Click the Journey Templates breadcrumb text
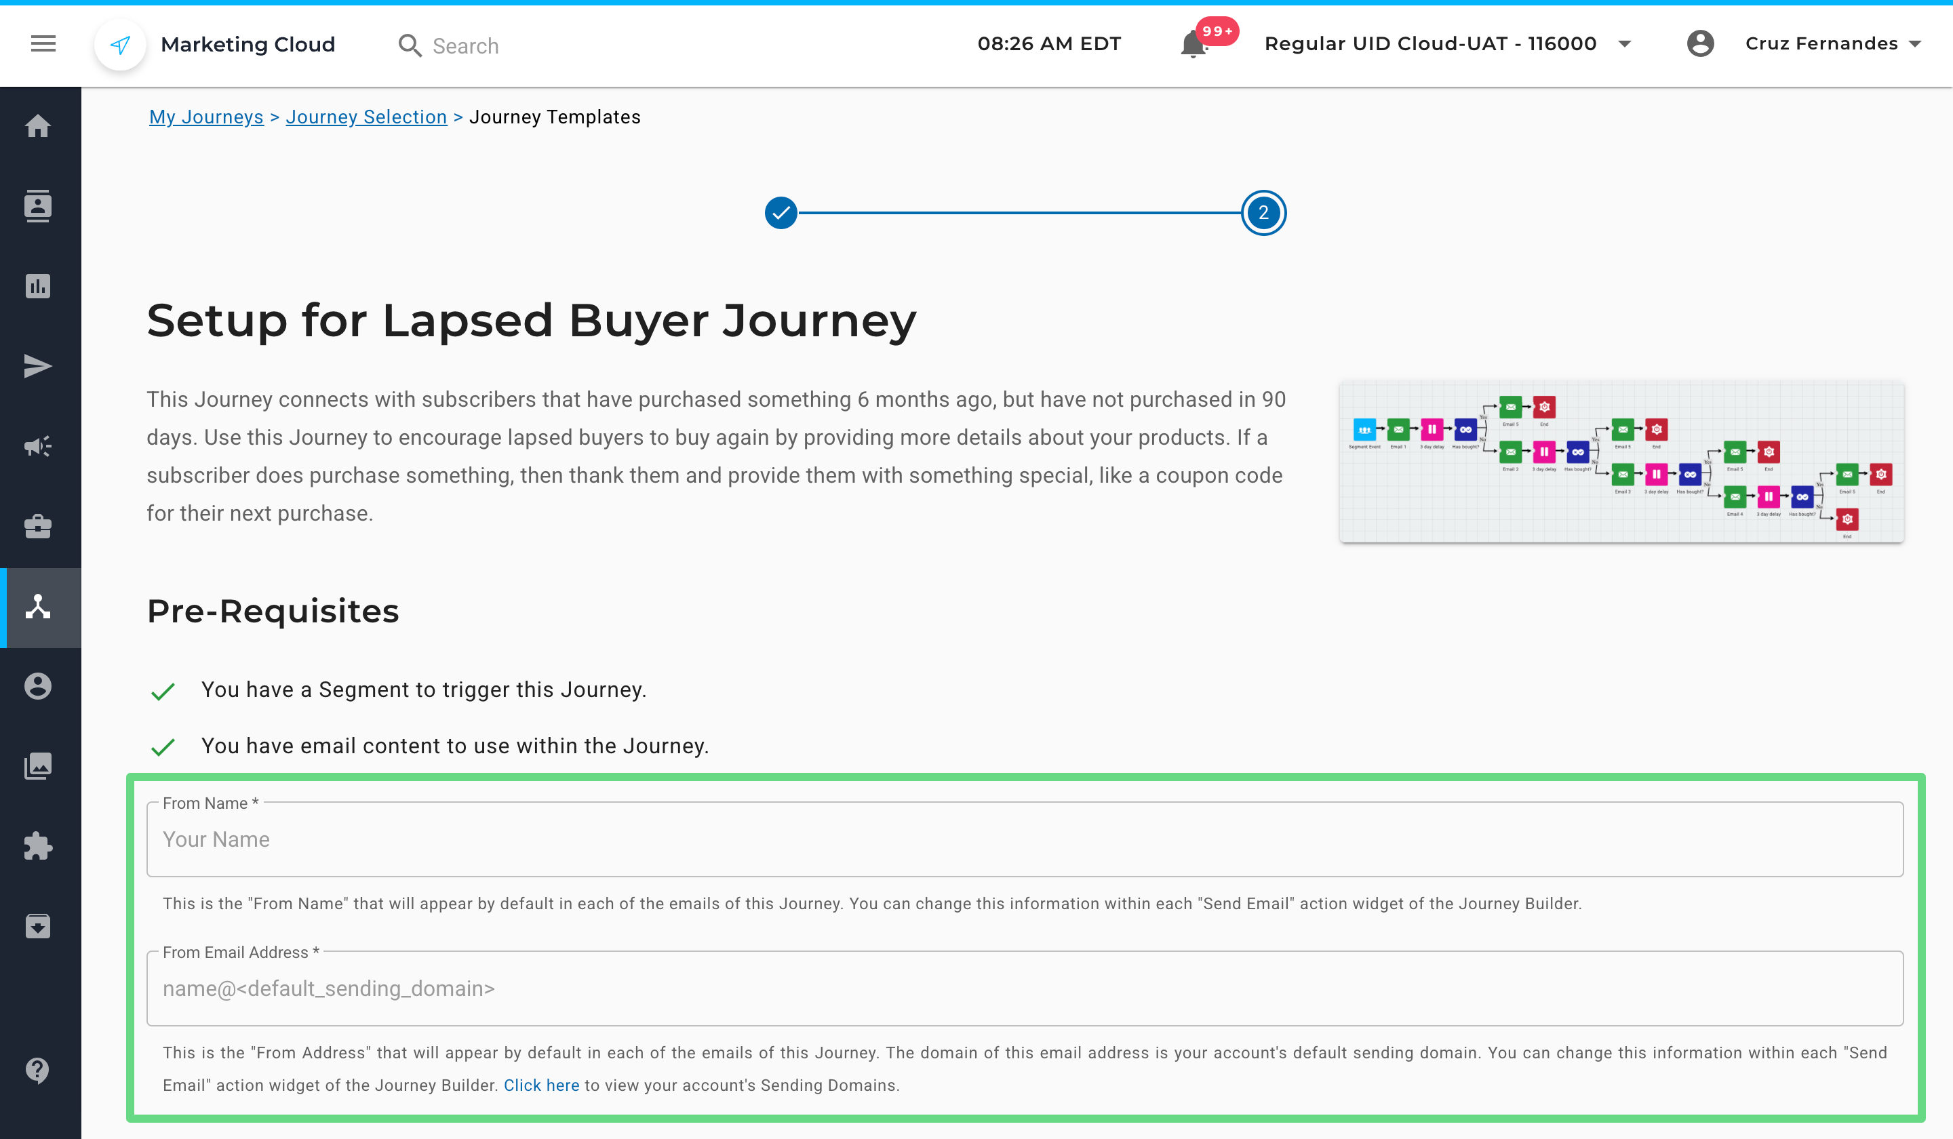The image size is (1953, 1139). click(x=555, y=117)
